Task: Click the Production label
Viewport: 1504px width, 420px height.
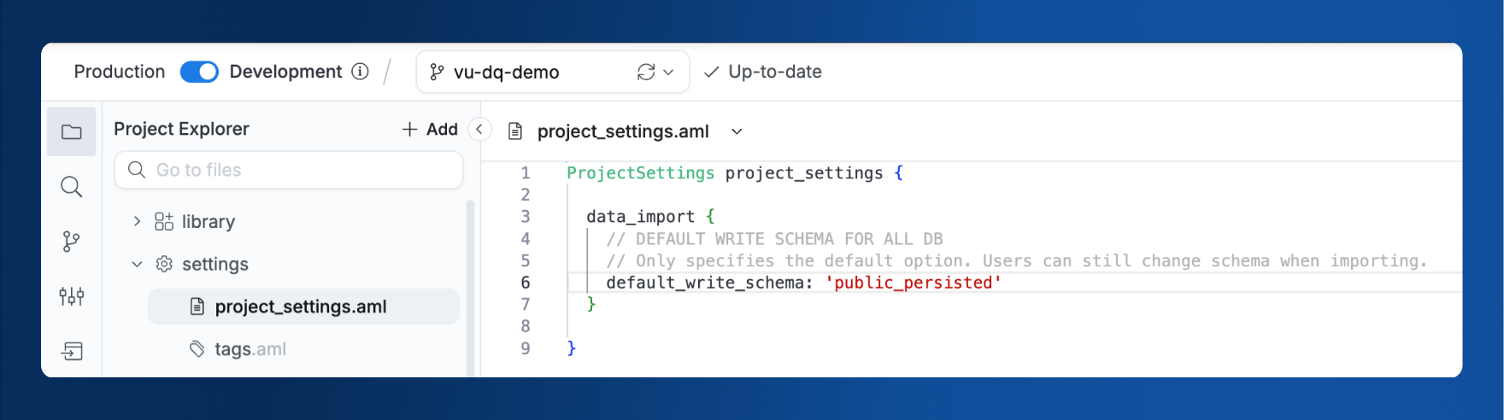Action: coord(120,72)
